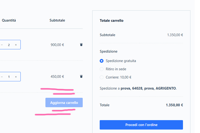Click the 900,00 € row subtotal
The height and width of the screenshot is (133, 200).
(x=57, y=45)
